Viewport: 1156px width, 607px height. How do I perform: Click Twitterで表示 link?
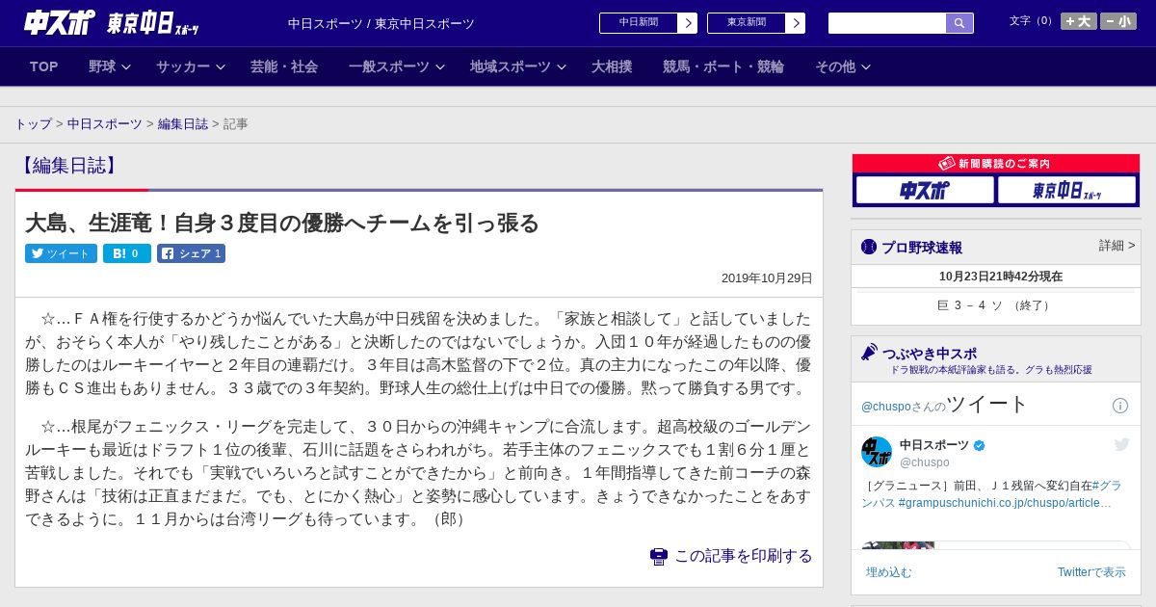[x=1091, y=572]
